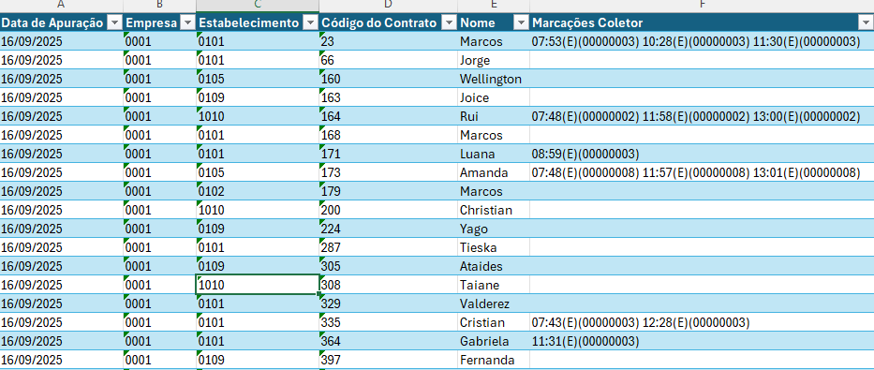The image size is (874, 370).
Task: Select contract code cell 173
Action: point(389,172)
